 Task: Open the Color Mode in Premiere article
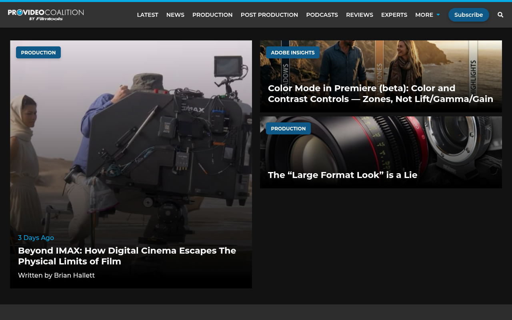pos(380,94)
